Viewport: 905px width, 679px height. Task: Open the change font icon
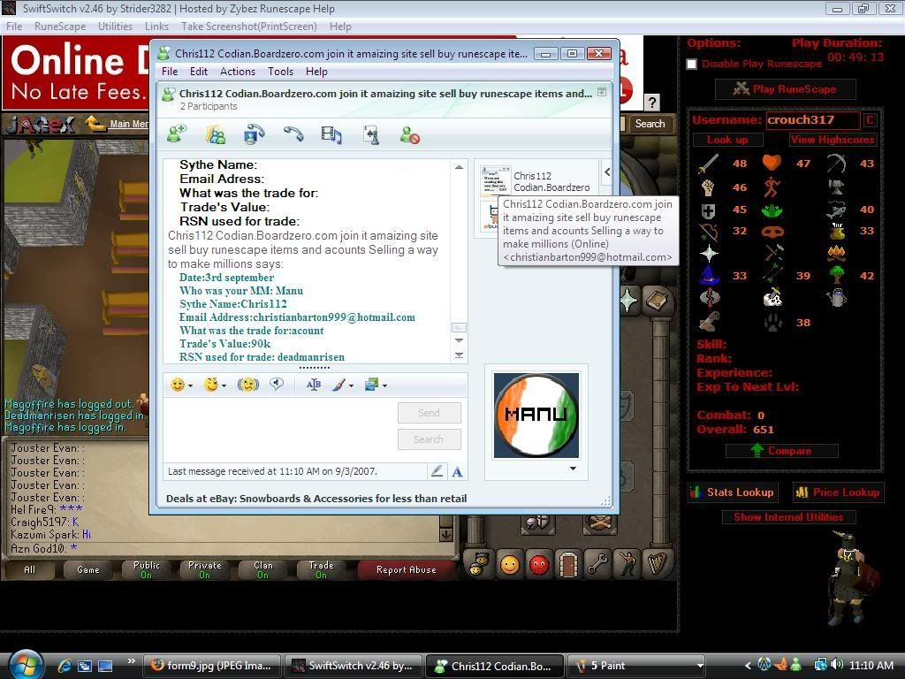tap(314, 385)
